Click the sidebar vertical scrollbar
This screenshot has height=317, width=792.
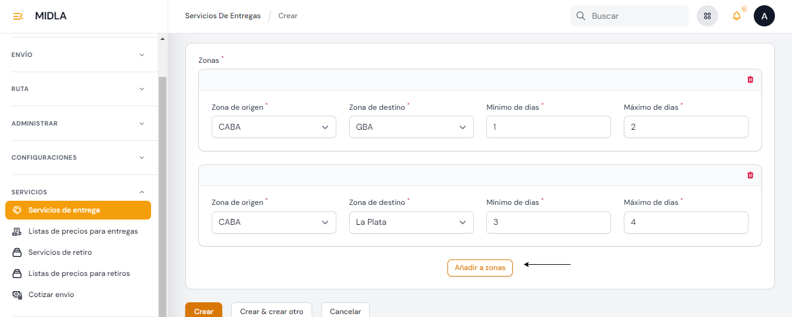pyautogui.click(x=162, y=197)
